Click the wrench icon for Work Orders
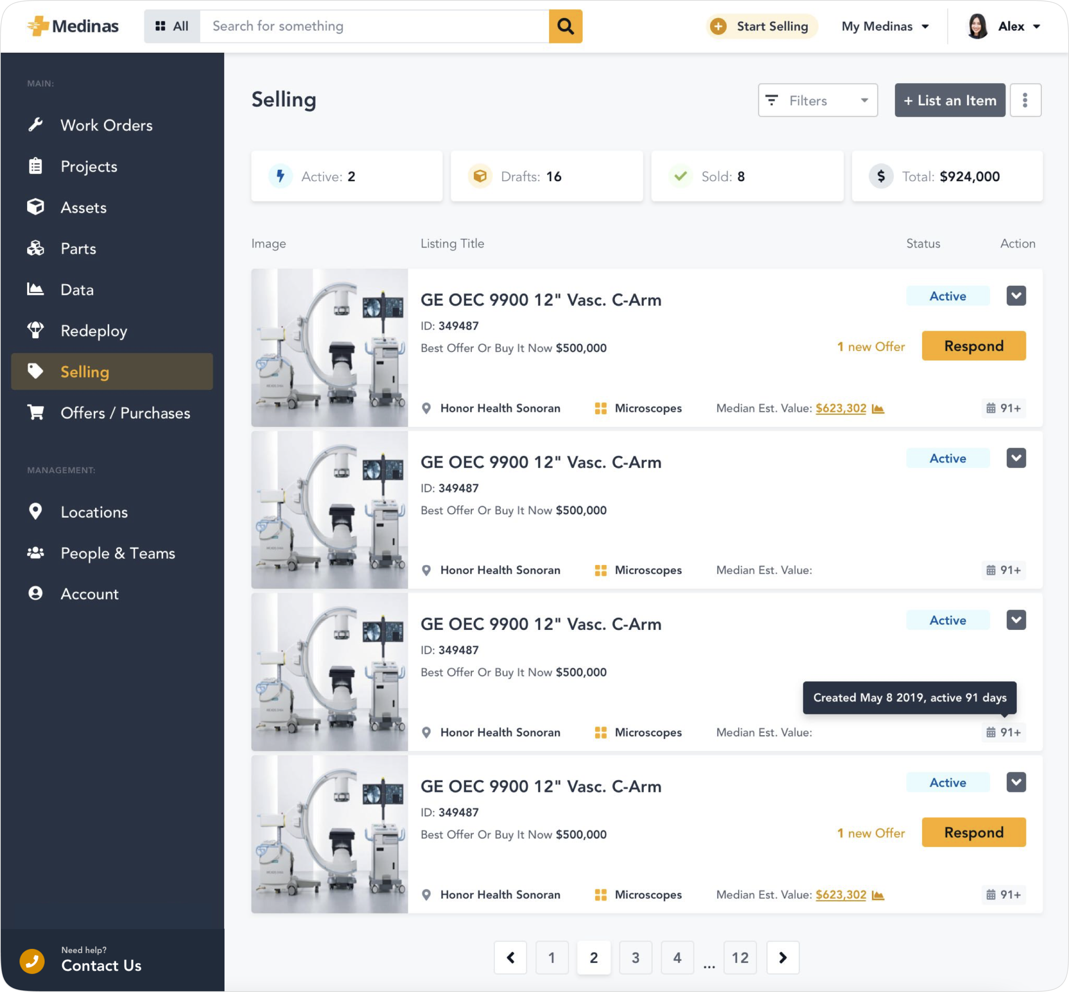The height and width of the screenshot is (992, 1069). tap(36, 124)
